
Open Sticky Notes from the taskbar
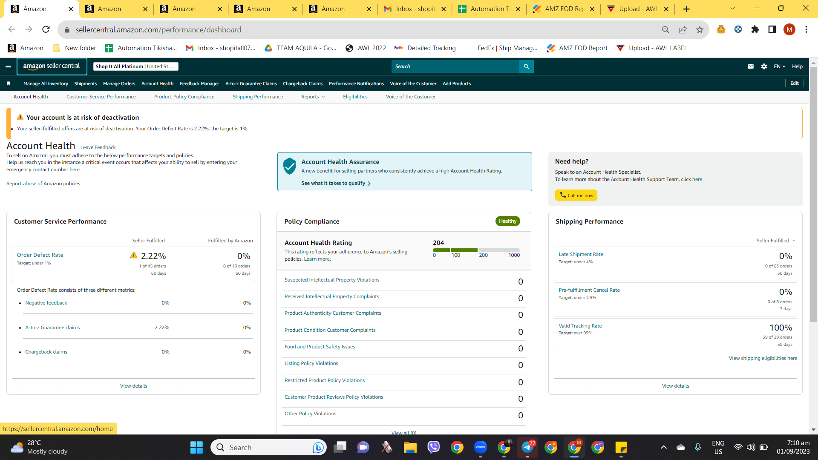pos(621,447)
